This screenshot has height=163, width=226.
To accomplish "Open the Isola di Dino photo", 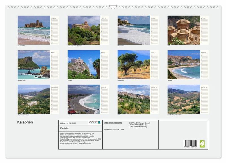I will tap(34, 65).
